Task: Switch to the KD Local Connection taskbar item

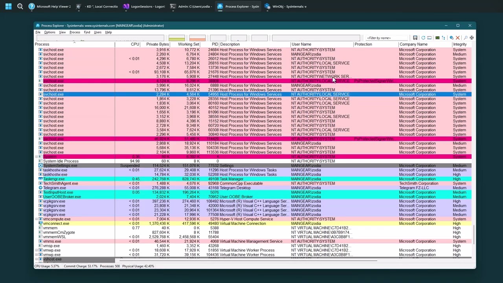Action: [x=97, y=6]
